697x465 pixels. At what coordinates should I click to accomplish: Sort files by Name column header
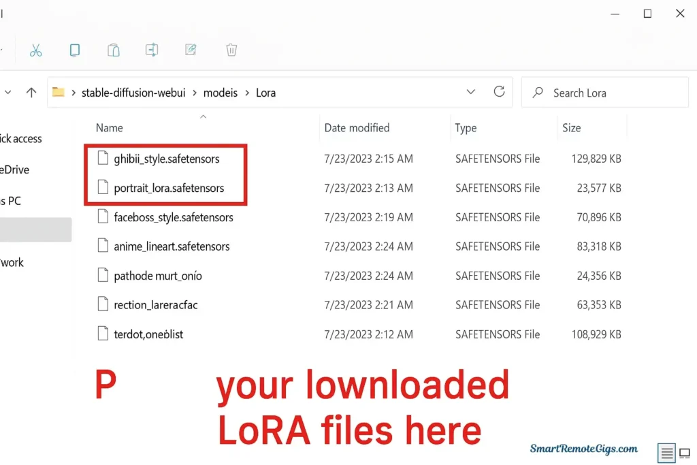(110, 128)
